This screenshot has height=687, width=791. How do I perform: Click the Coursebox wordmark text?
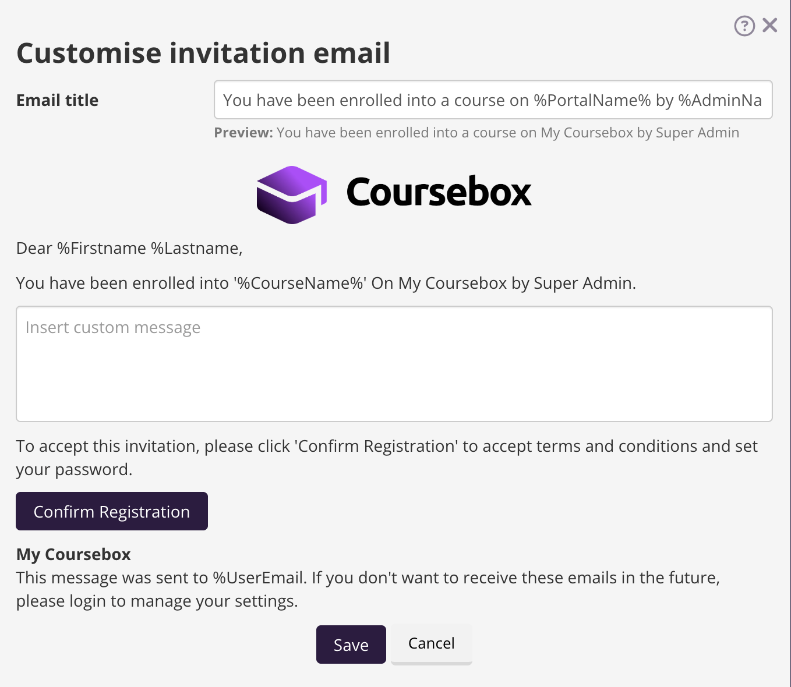439,192
